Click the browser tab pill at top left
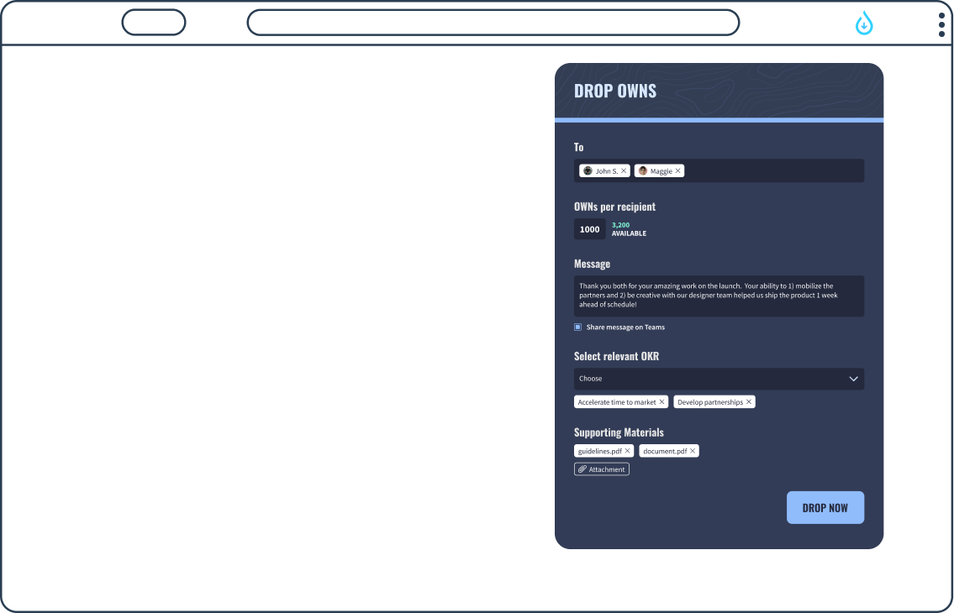 154,23
